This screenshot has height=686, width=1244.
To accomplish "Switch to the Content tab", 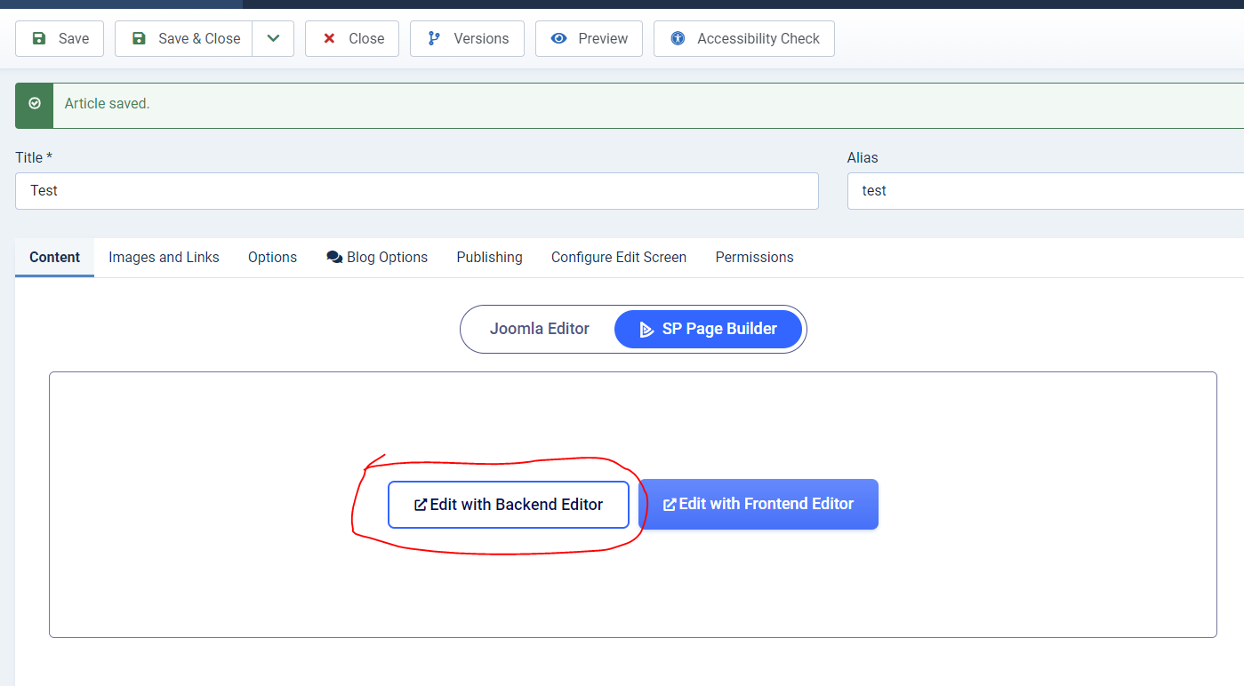I will tap(55, 257).
